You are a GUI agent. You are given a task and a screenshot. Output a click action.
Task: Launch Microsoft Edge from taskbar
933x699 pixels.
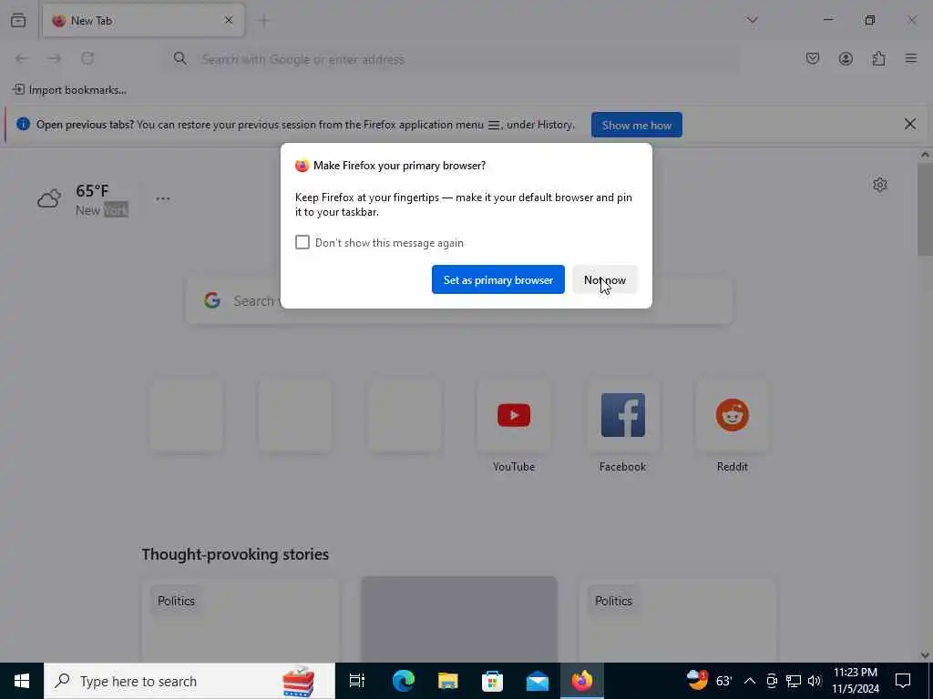pyautogui.click(x=403, y=681)
